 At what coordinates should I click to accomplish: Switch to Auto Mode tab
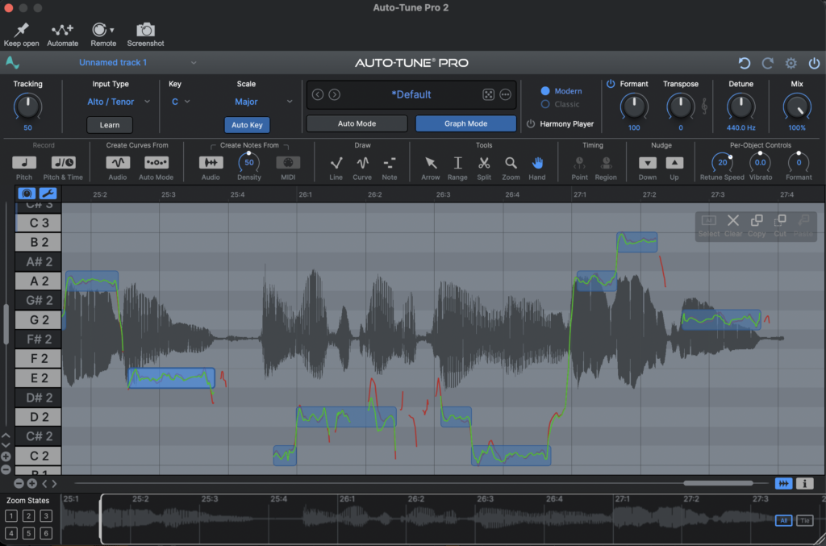357,123
